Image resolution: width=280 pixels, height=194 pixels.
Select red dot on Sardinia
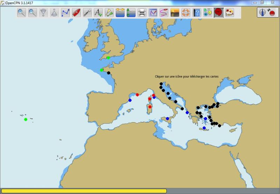click(150, 107)
